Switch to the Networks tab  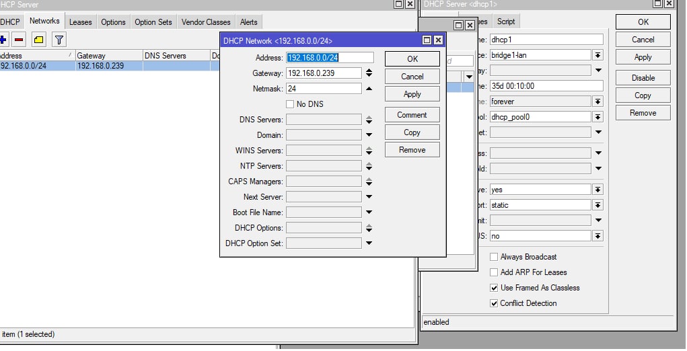[44, 21]
